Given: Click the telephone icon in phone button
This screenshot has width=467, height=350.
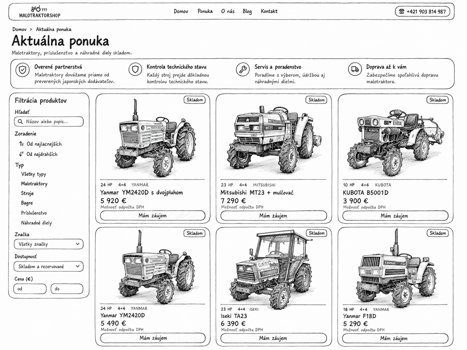Looking at the screenshot, I should click(402, 12).
